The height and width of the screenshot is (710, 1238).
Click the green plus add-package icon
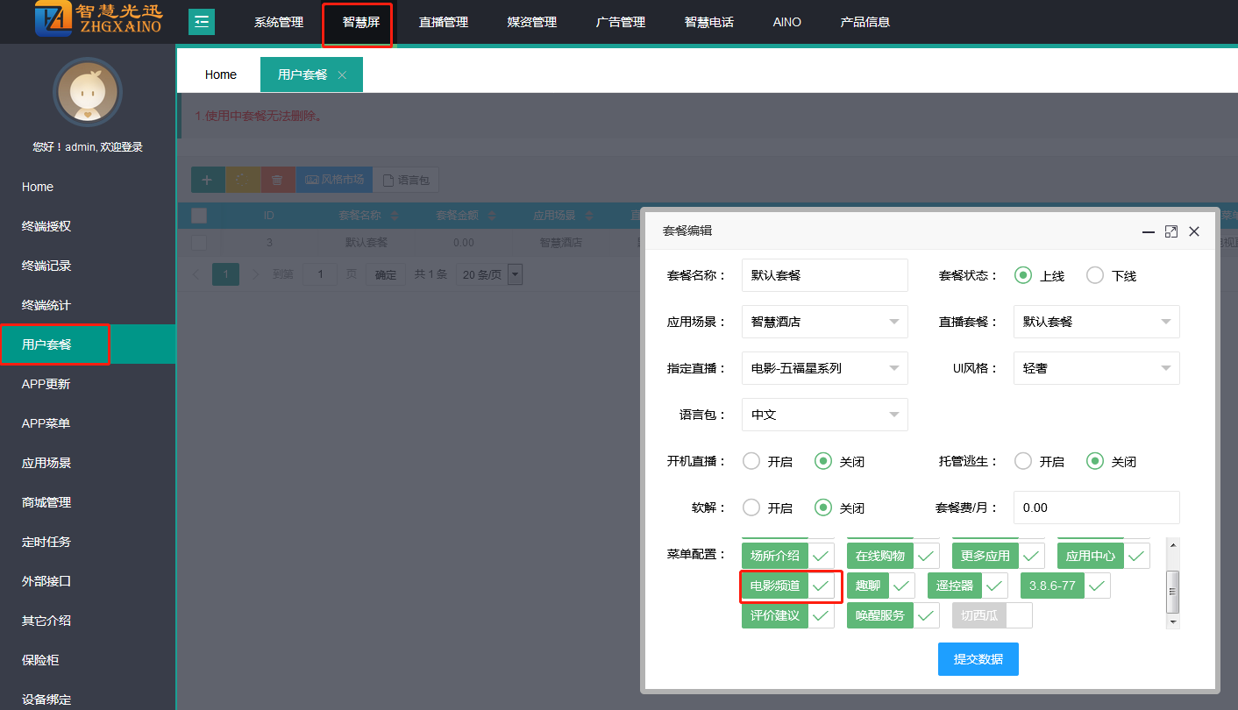208,180
